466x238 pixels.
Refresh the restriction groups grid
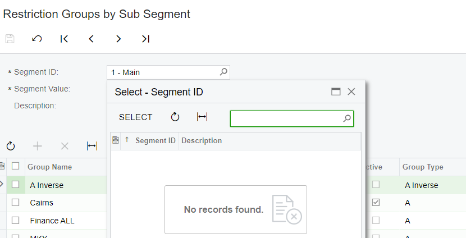pyautogui.click(x=11, y=146)
